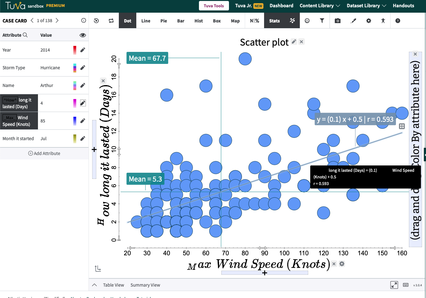Viewport: 426px width, 298px height.
Task: Toggle the Stats button
Action: tap(274, 21)
